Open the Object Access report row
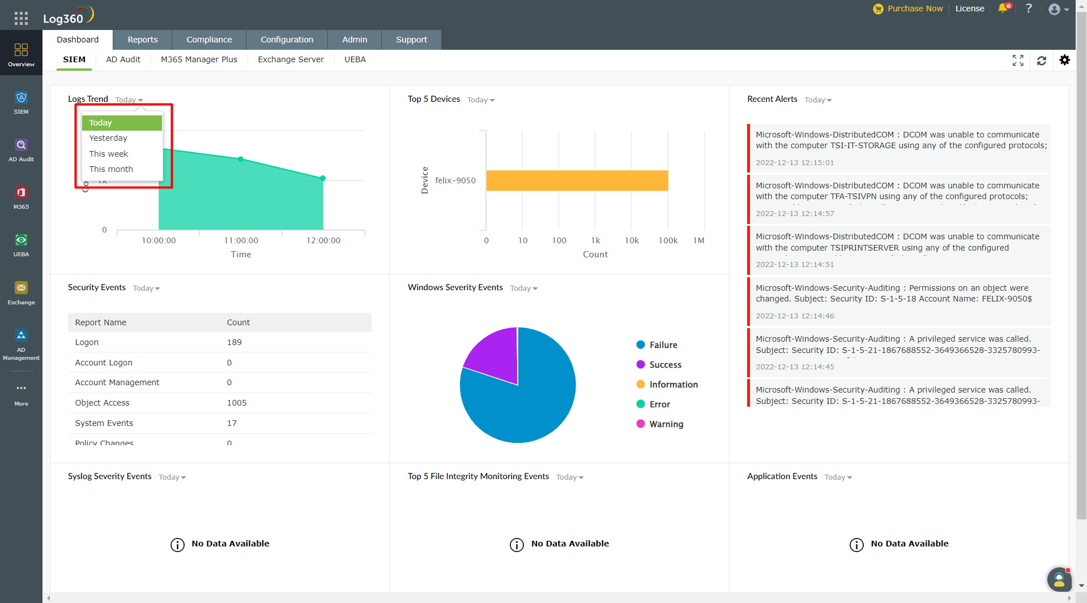Screen dimensions: 1087x603 220,403
